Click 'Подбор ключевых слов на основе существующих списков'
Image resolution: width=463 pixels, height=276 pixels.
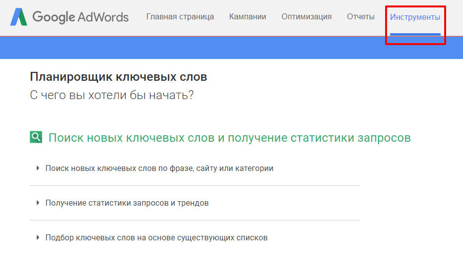pyautogui.click(x=156, y=238)
